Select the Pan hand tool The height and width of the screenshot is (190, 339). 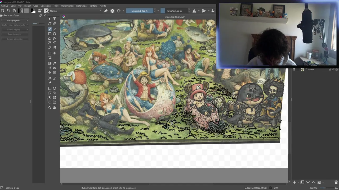click(54, 108)
